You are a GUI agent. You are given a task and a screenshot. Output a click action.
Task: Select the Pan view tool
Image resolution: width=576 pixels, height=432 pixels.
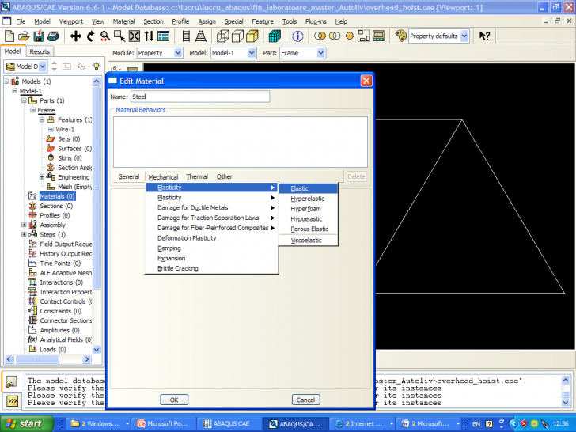(76, 36)
